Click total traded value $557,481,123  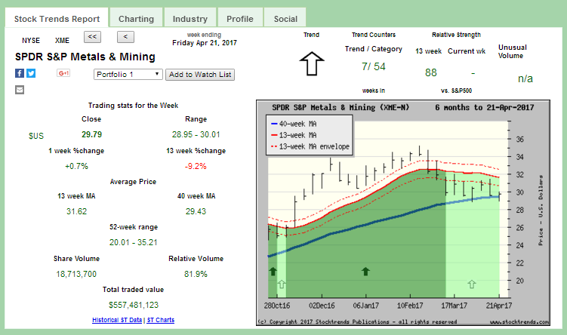tap(134, 305)
